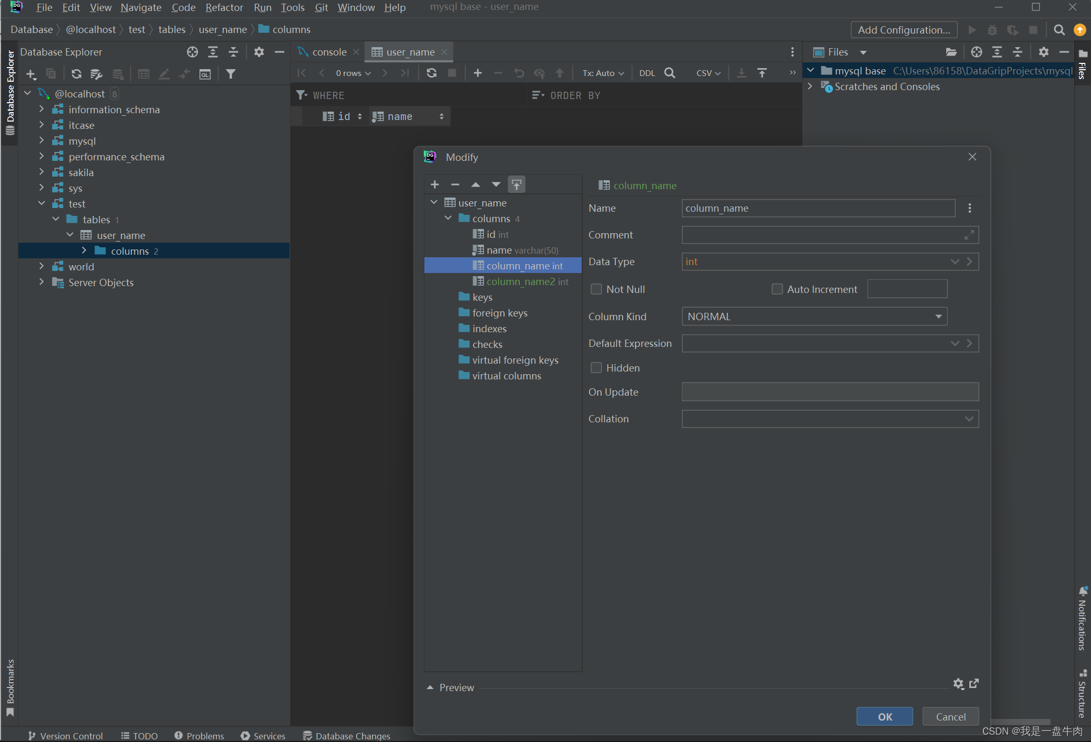Screen dimensions: 1091x742
Task: Expand the sakila schema node
Action: point(41,172)
